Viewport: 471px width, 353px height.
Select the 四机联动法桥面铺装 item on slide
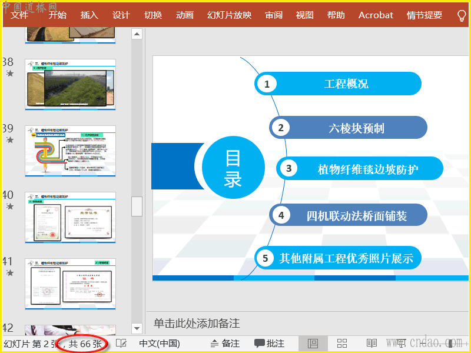348,215
